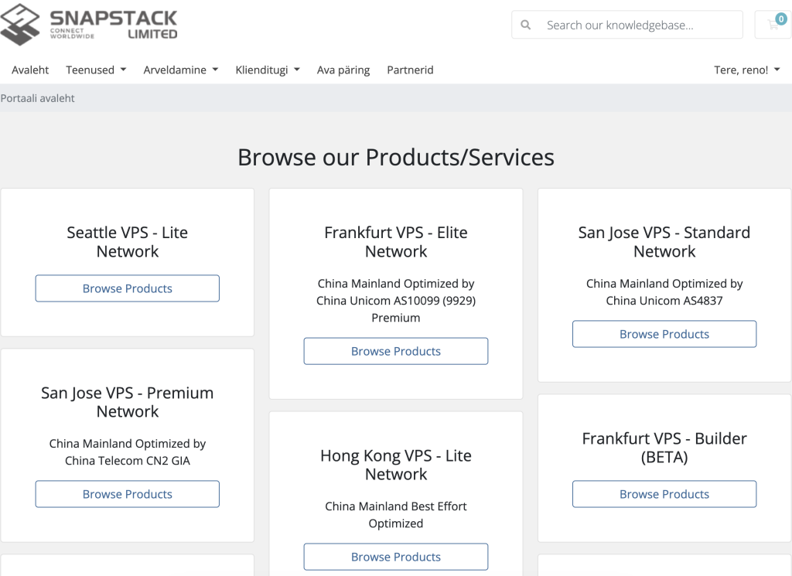Click China Telecom CN2 GIA description text

128,452
